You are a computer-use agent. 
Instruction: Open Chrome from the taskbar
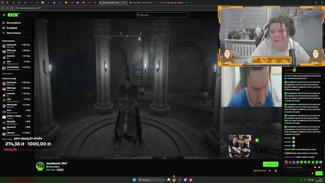click(x=174, y=180)
